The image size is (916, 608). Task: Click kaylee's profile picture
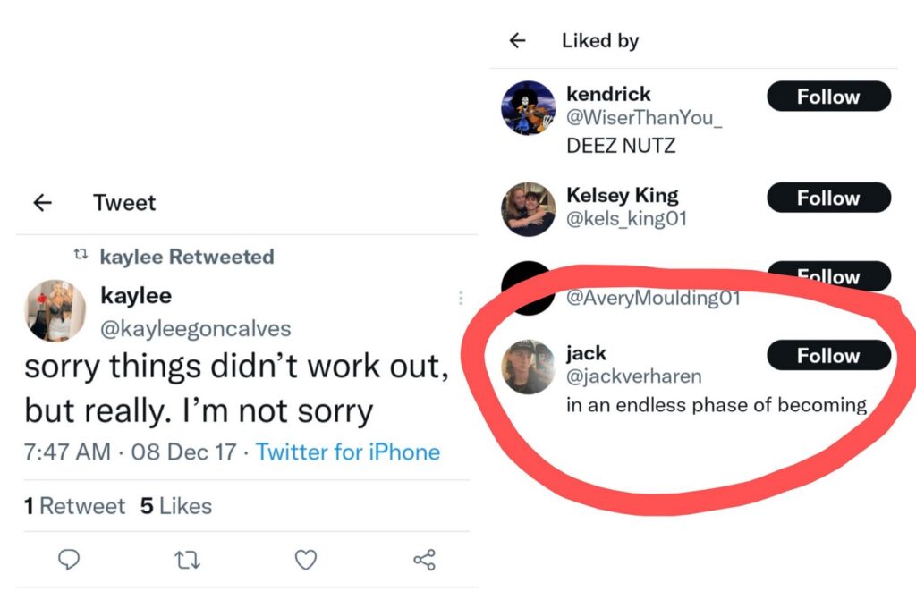(55, 312)
